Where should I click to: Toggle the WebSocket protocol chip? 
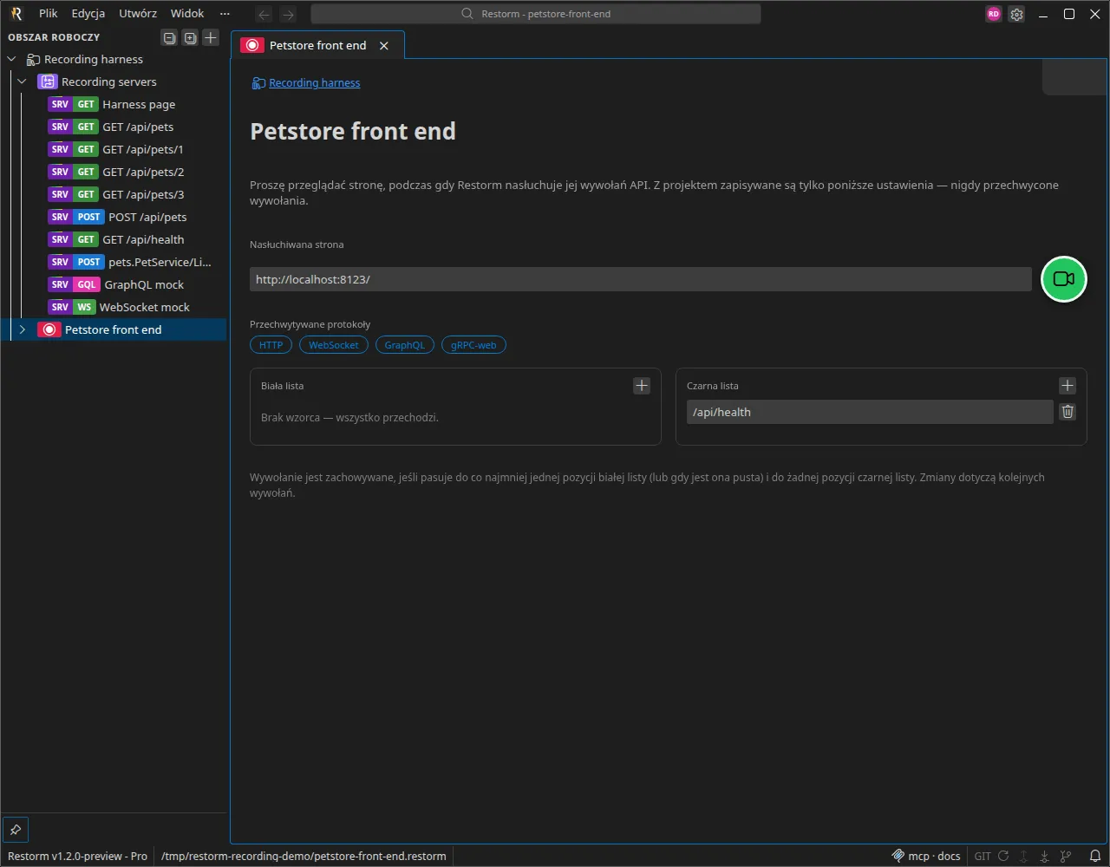tap(334, 345)
